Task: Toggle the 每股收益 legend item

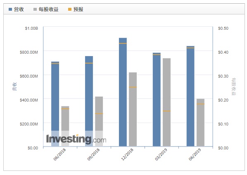Action: (x=46, y=9)
